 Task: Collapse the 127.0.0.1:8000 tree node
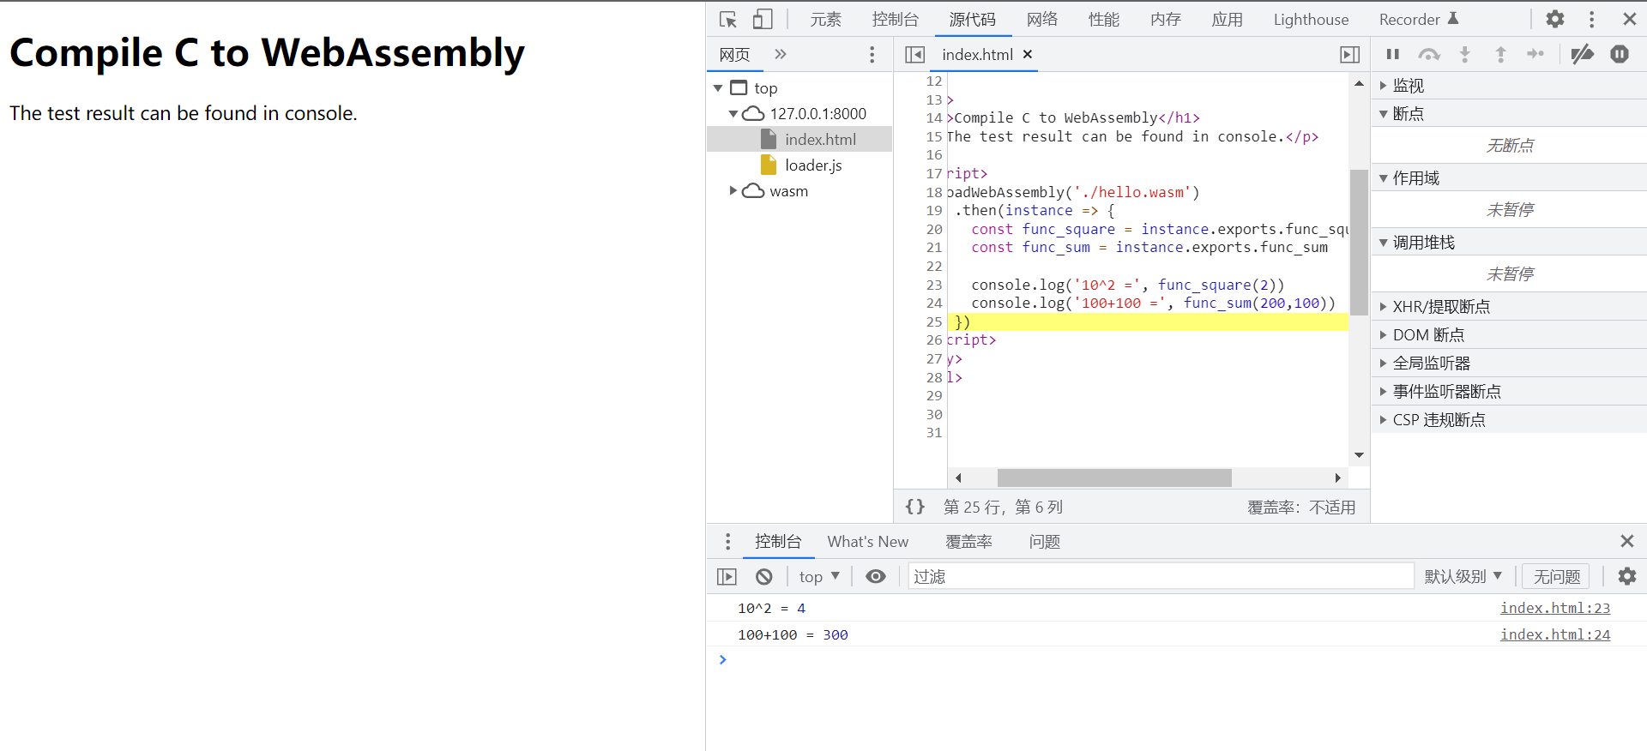pyautogui.click(x=733, y=114)
